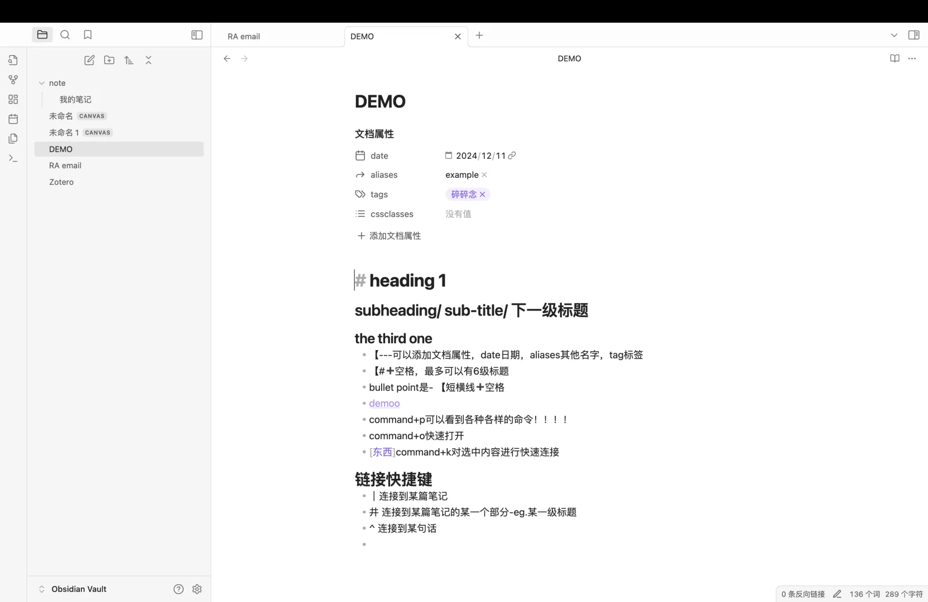Select the new folder icon
Screen dimensions: 928x602
click(x=109, y=60)
